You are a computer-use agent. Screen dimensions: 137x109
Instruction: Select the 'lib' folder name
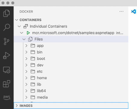pos(39,84)
